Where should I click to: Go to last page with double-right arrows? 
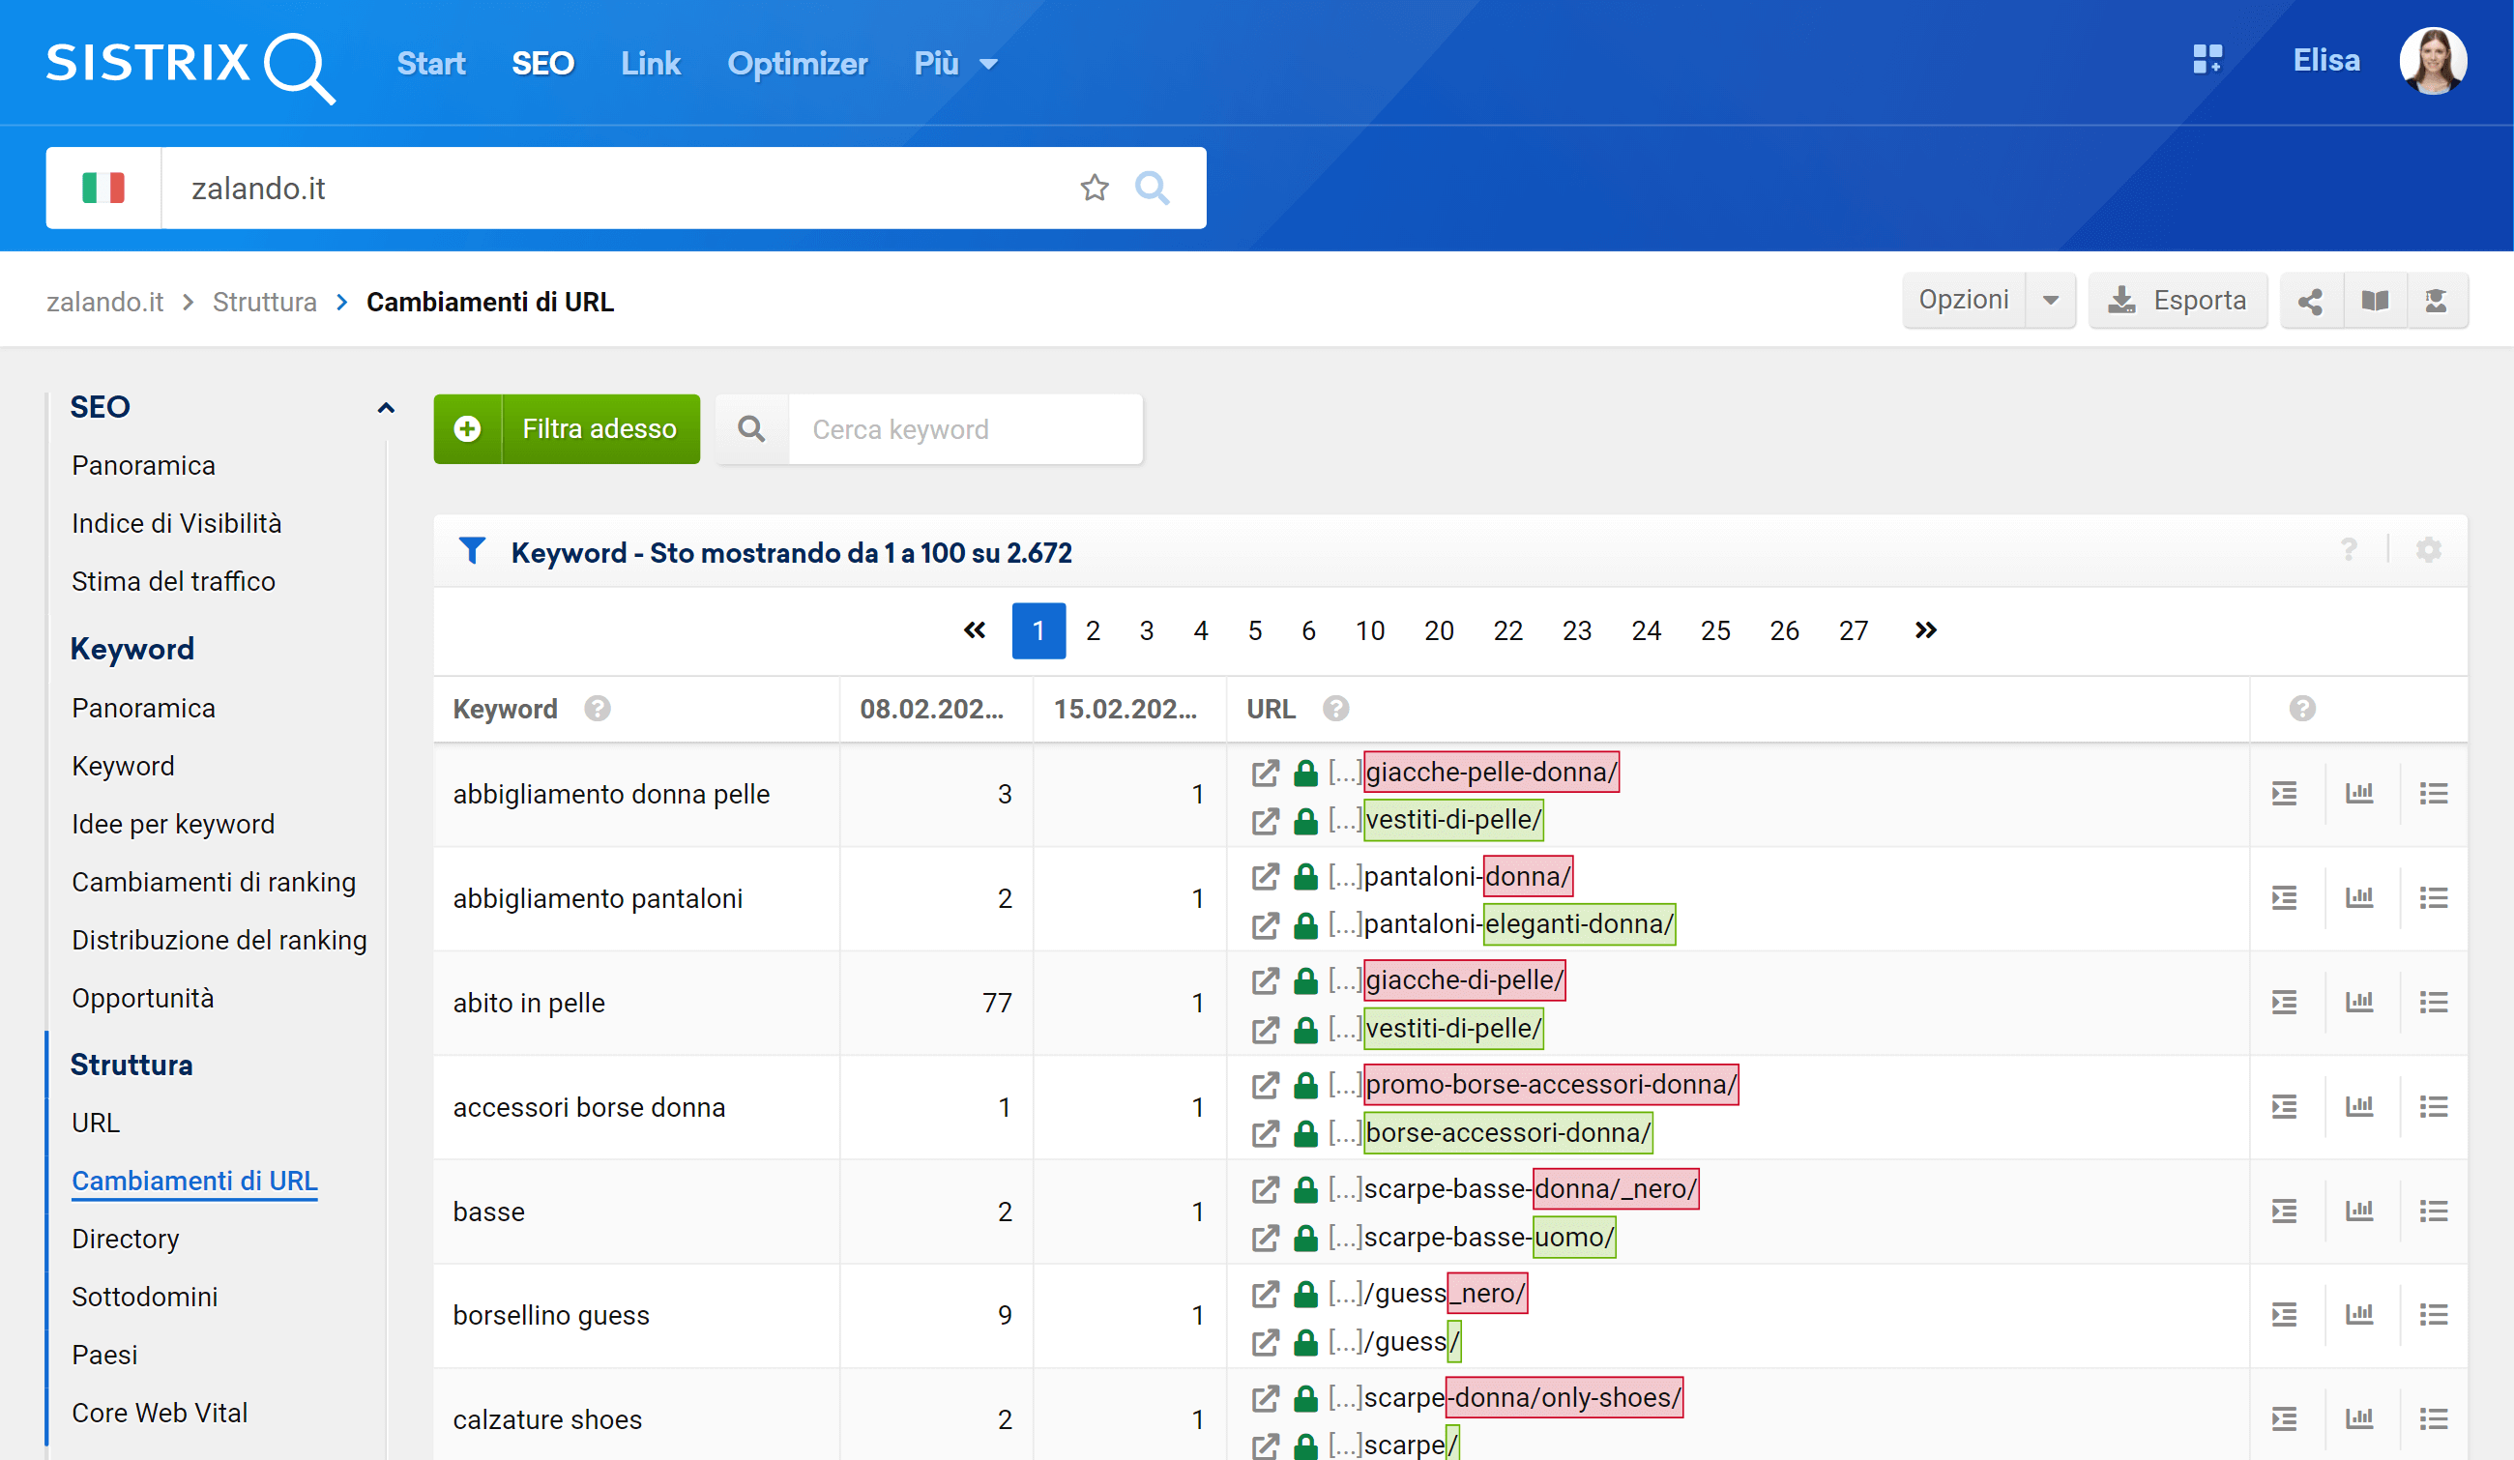pyautogui.click(x=1925, y=630)
